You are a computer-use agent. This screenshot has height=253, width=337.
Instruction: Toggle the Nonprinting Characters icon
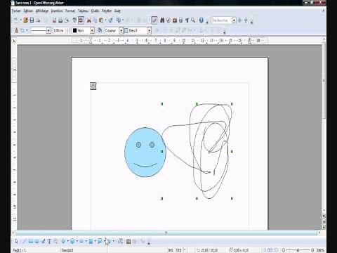pos(187,20)
